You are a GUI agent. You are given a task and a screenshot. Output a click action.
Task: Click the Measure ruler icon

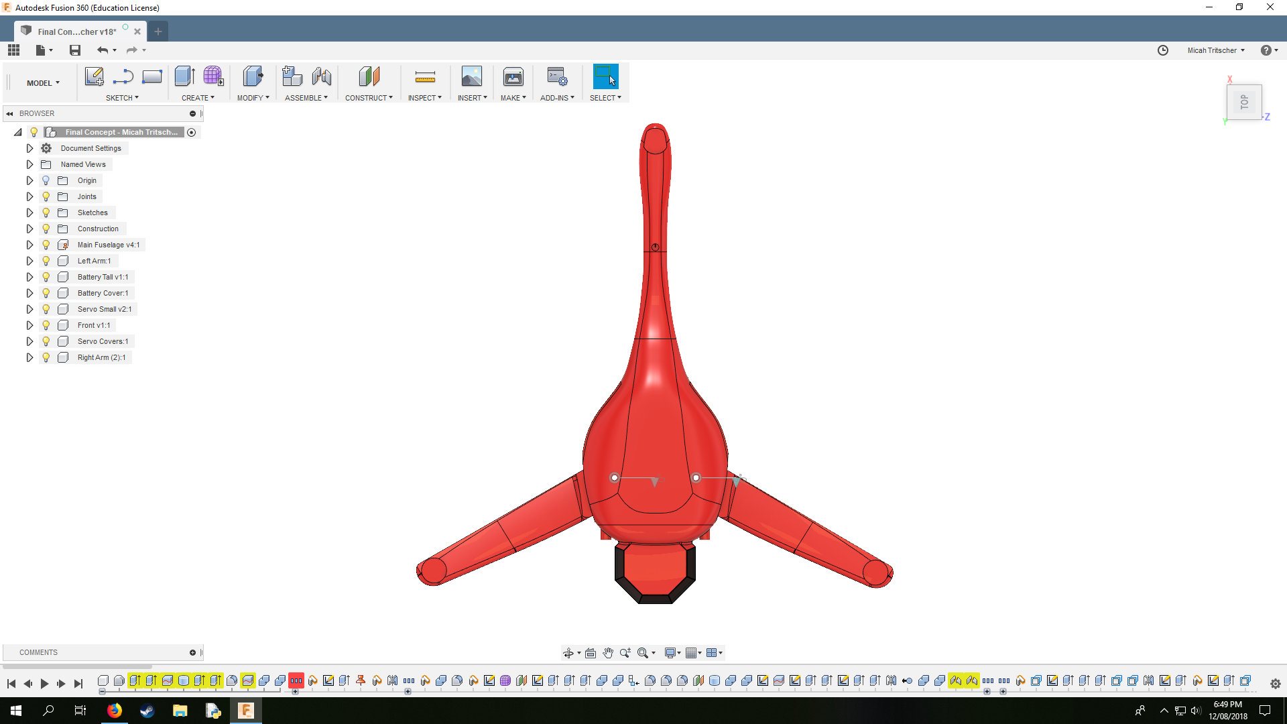(425, 78)
